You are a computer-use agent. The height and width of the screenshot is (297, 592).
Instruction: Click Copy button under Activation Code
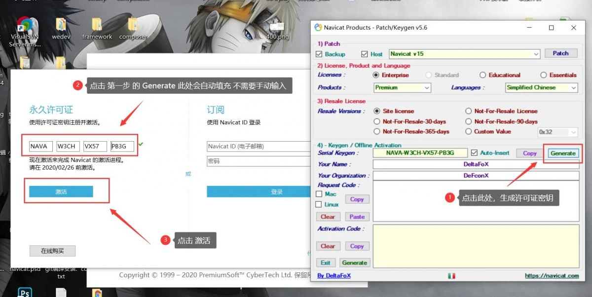357,246
